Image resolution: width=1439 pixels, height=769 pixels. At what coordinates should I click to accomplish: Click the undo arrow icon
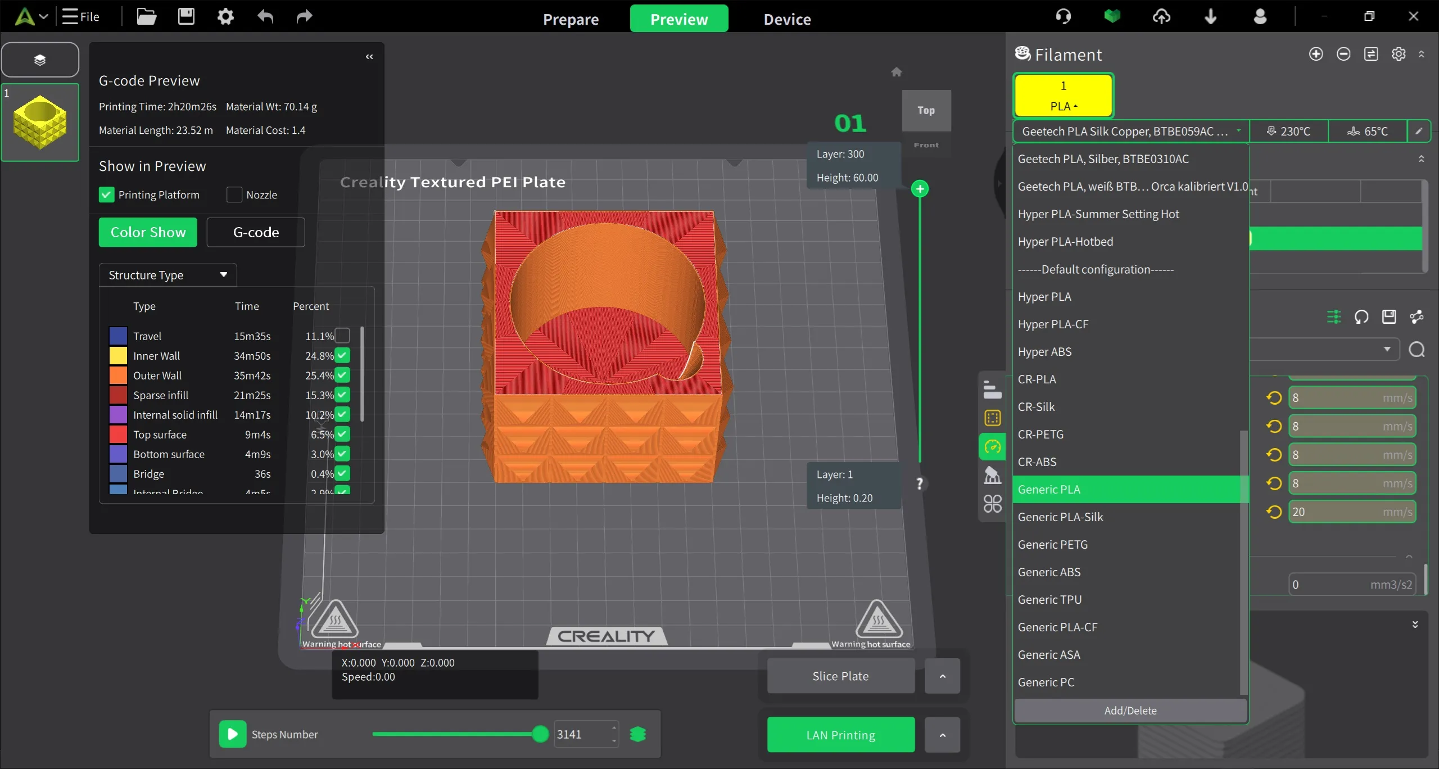265,17
